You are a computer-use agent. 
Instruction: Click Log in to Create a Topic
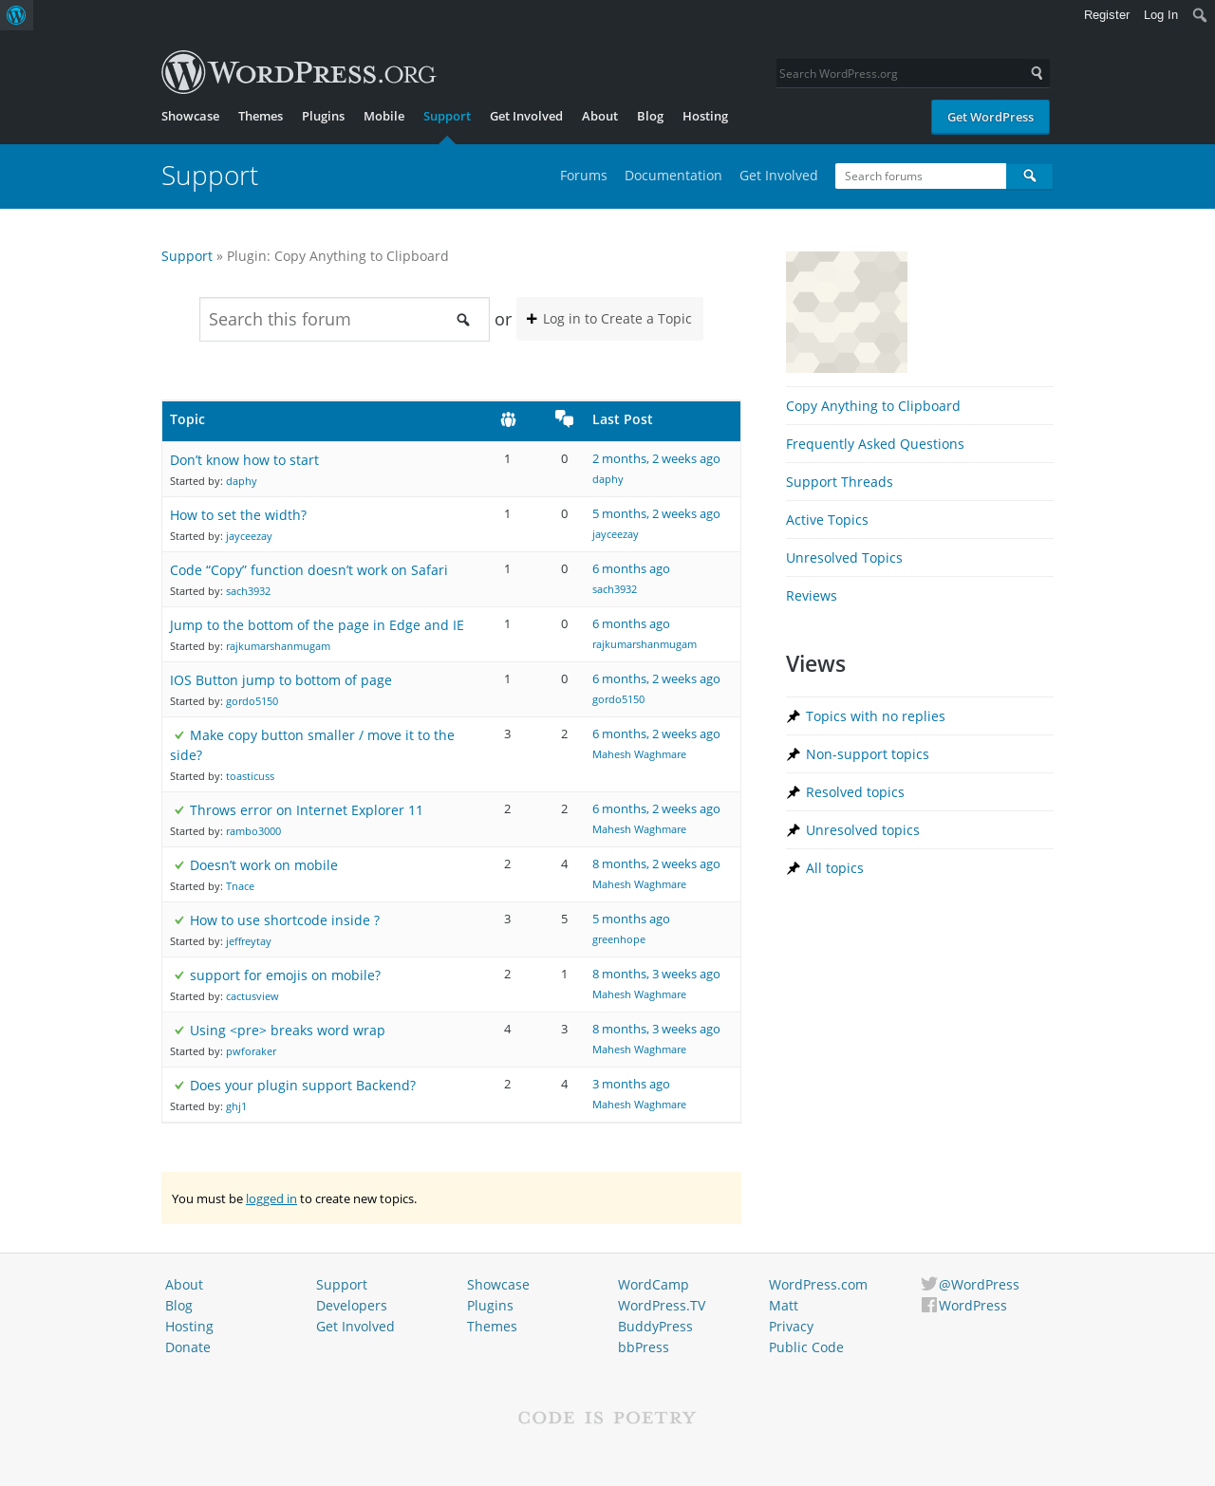609,319
